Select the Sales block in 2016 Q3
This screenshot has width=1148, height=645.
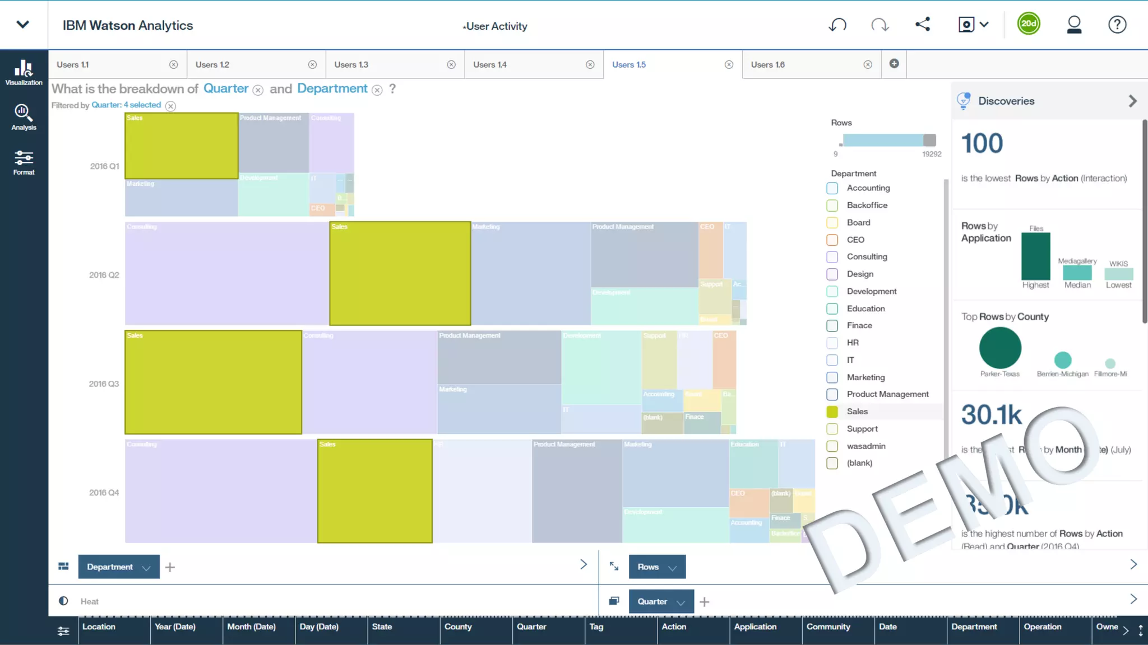[213, 382]
